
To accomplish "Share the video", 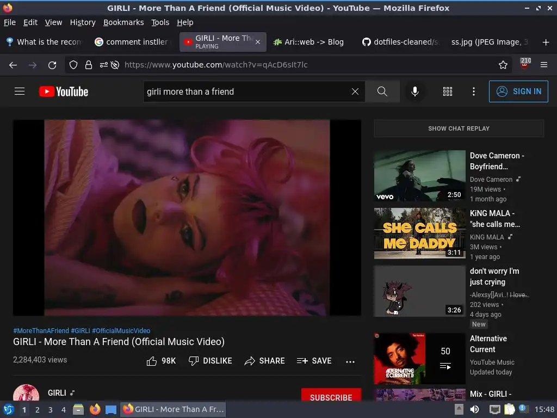I will click(x=265, y=361).
